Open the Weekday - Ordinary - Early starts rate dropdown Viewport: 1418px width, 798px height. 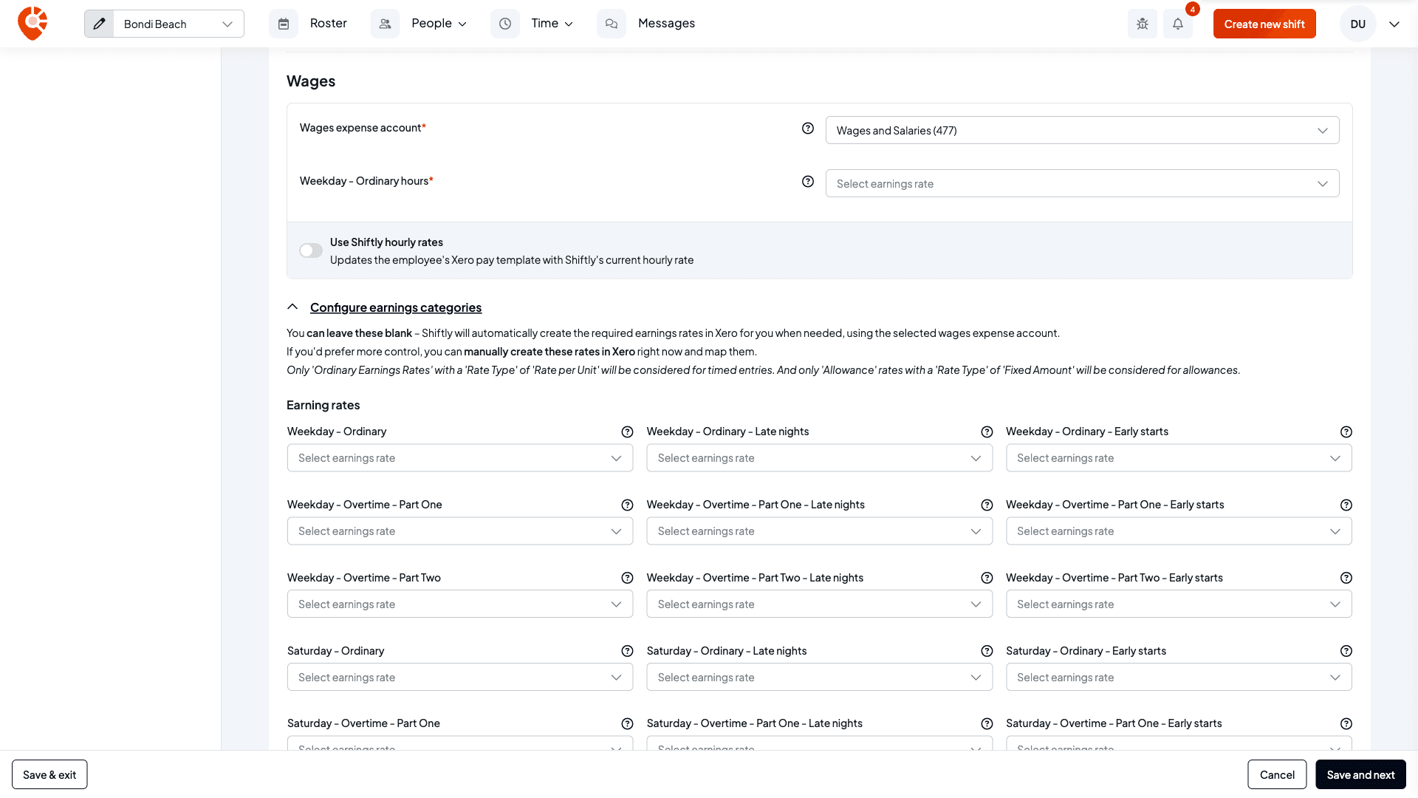[1179, 458]
